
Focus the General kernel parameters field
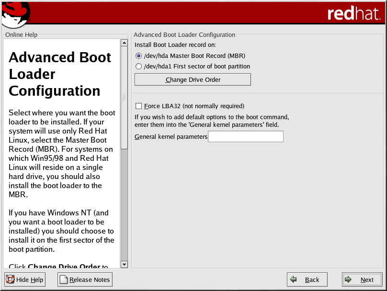point(246,137)
